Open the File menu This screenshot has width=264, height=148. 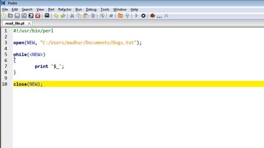tap(5, 9)
